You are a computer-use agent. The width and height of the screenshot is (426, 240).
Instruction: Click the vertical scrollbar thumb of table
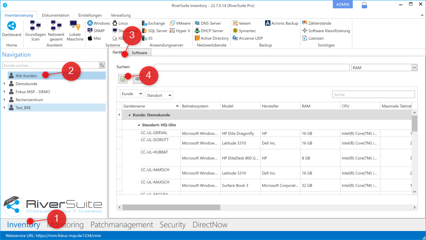[414, 123]
